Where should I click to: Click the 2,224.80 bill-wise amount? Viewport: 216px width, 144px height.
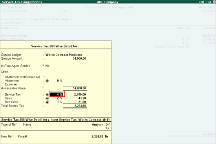click(97, 137)
